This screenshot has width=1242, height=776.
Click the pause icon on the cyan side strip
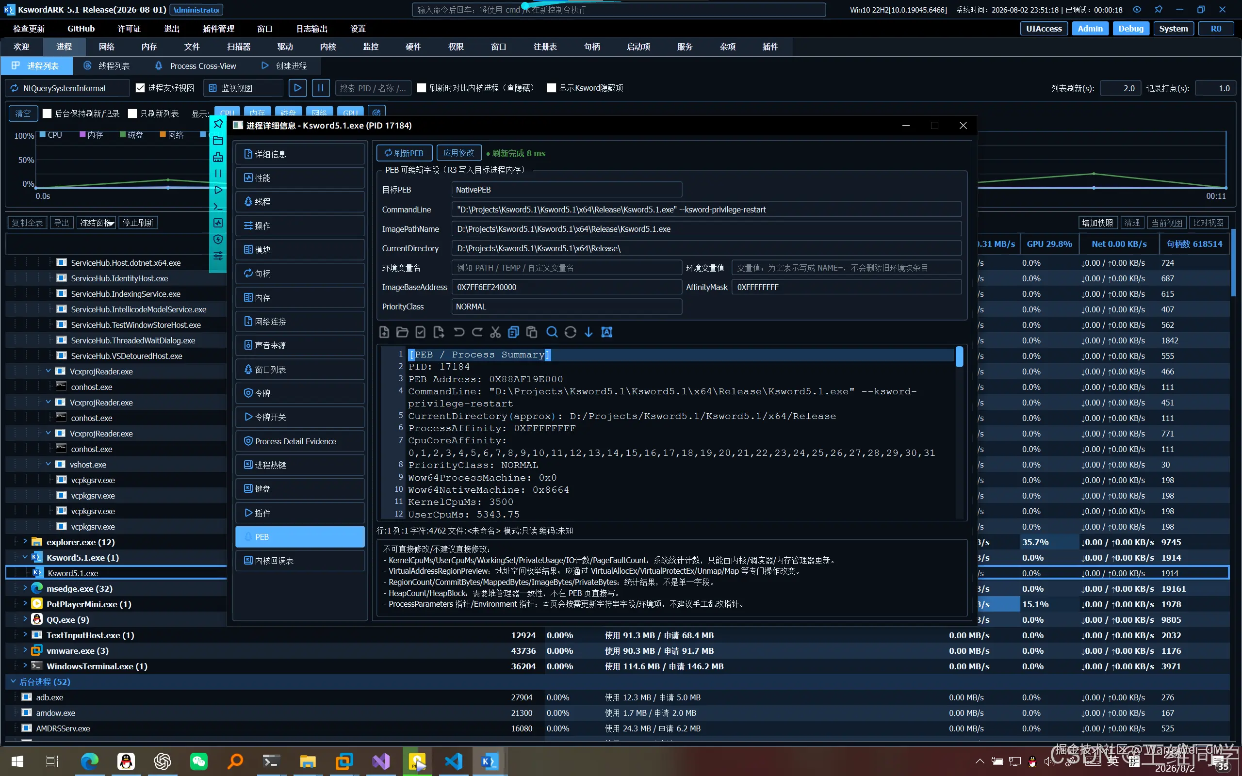[x=218, y=174]
